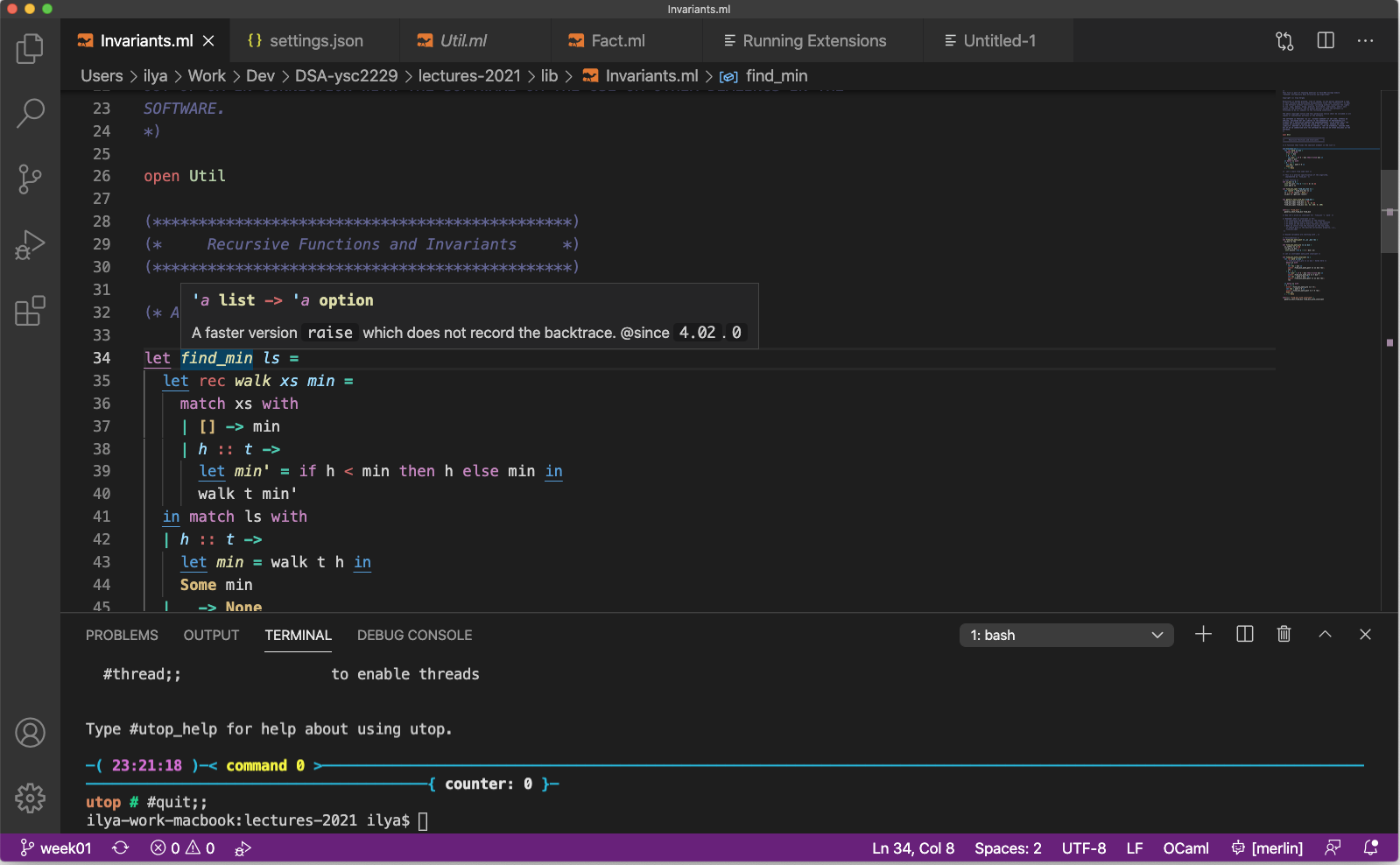This screenshot has width=1400, height=865.
Task: Click the DSA-ysc2229 breadcrumb
Action: coord(346,76)
